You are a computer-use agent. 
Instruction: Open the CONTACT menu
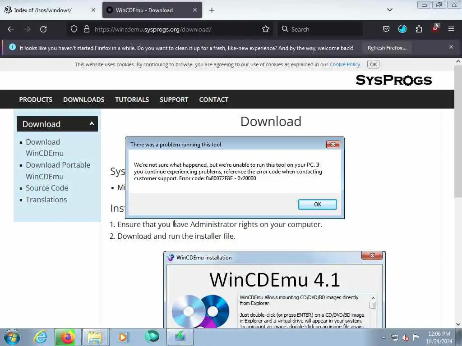point(213,100)
